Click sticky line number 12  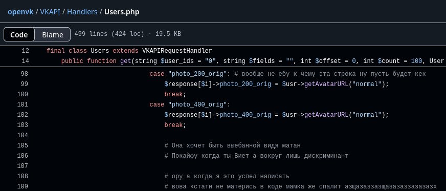click(x=25, y=51)
